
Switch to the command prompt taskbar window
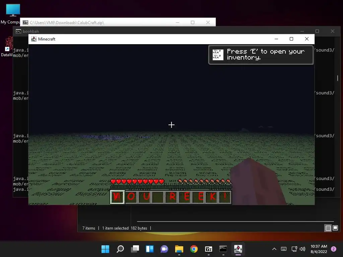223,249
